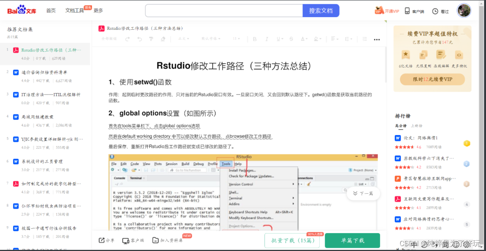This screenshot has width=486, height=251.
Task: Open the highlight color dropdown
Action: (317, 39)
